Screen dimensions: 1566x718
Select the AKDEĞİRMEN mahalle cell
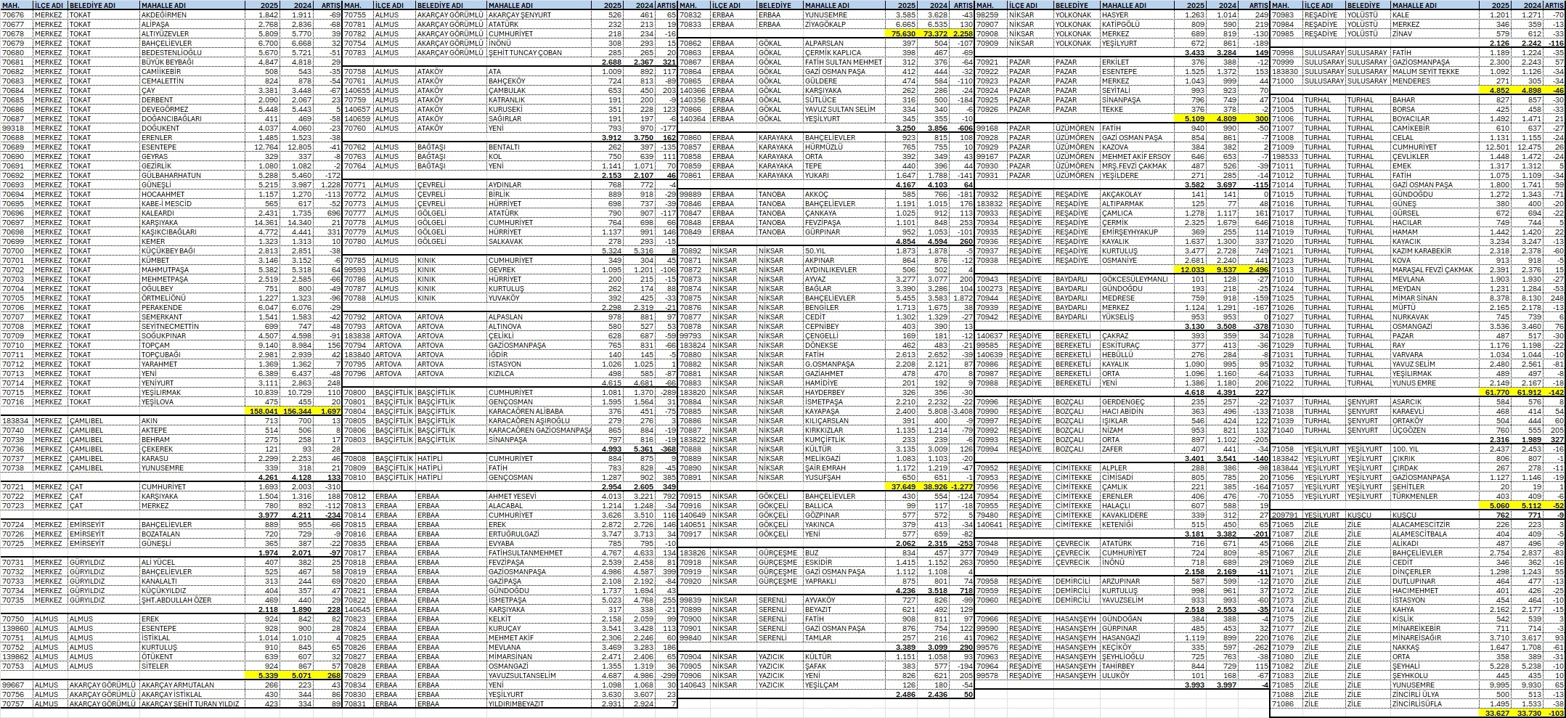coord(163,15)
